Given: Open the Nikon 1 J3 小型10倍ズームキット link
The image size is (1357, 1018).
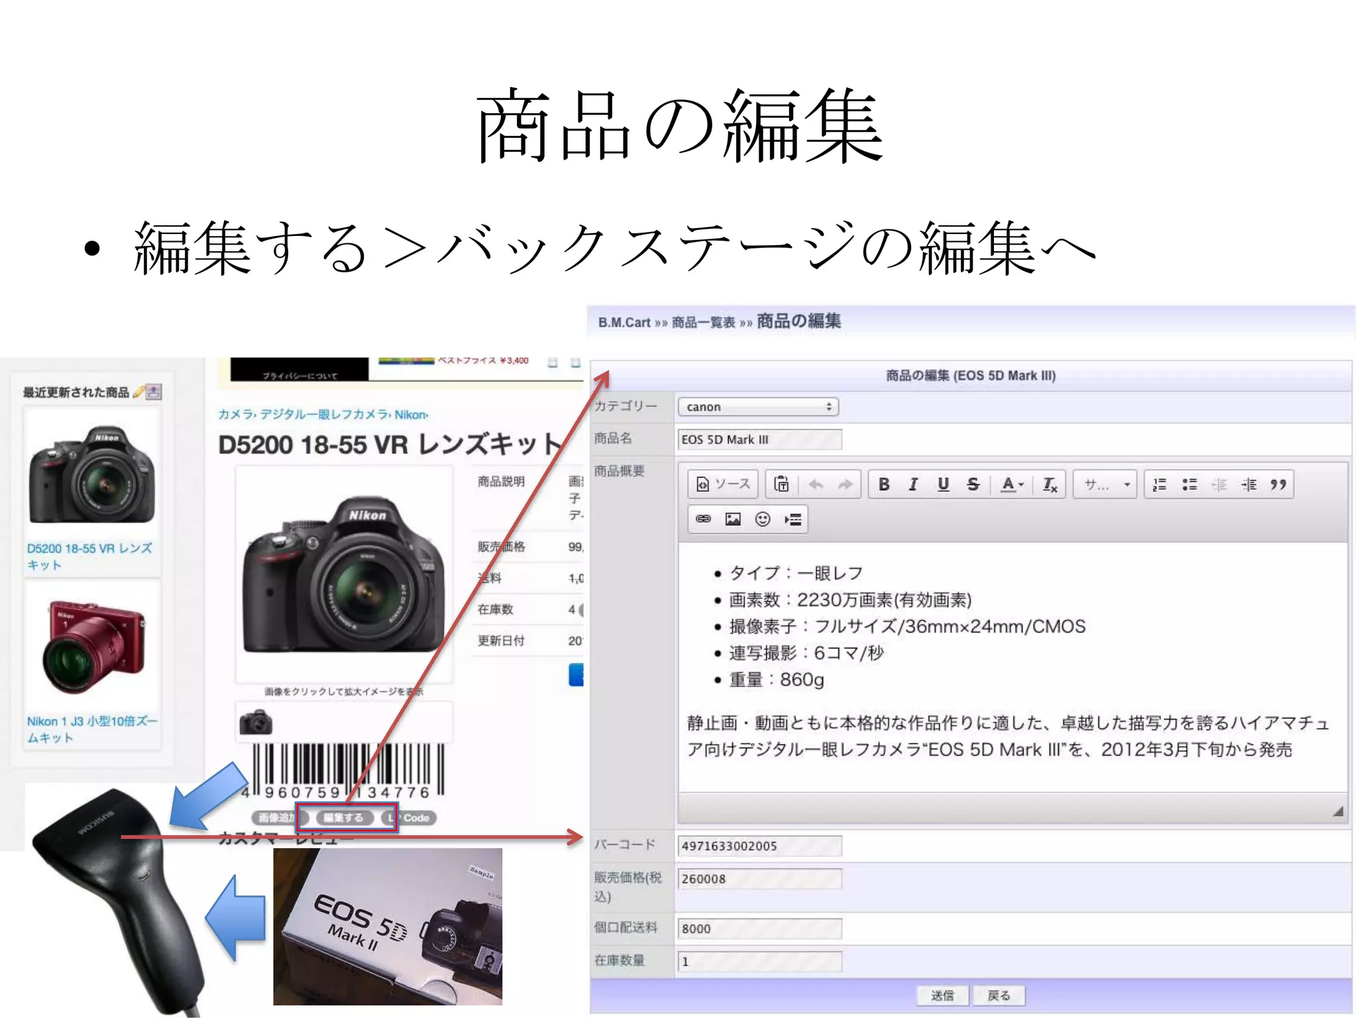Looking at the screenshot, I should (x=92, y=729).
